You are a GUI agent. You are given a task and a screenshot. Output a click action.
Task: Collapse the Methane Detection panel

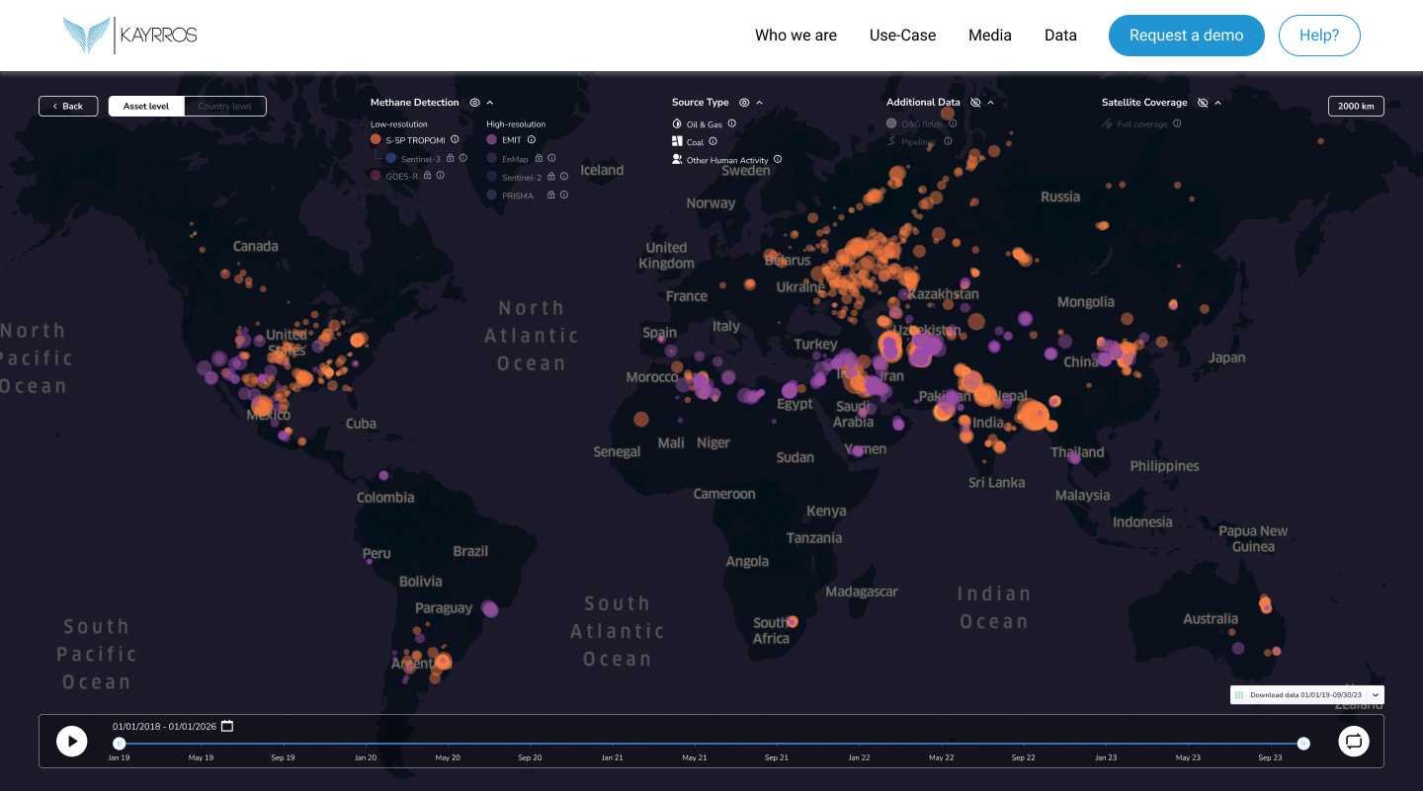pyautogui.click(x=490, y=103)
